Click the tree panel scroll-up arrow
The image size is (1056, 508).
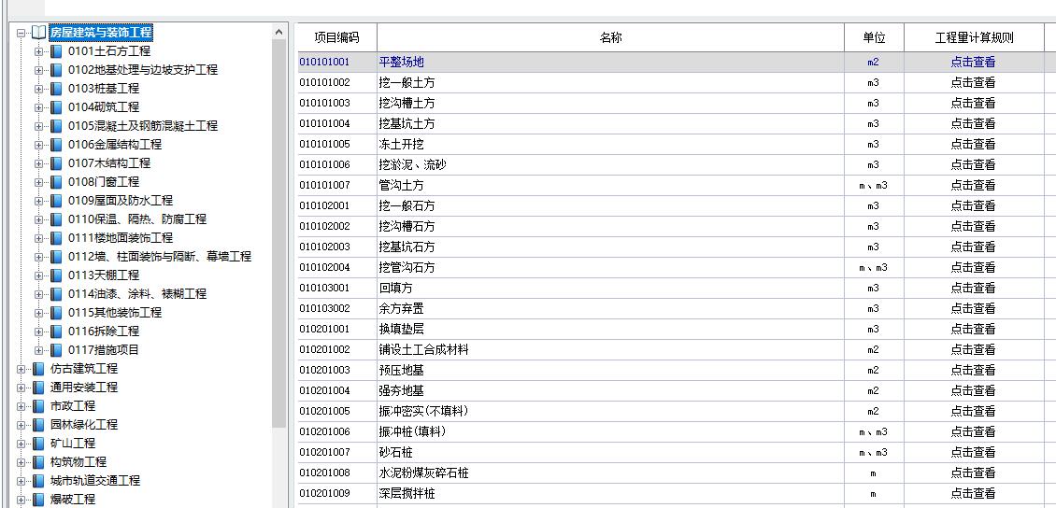pos(278,34)
